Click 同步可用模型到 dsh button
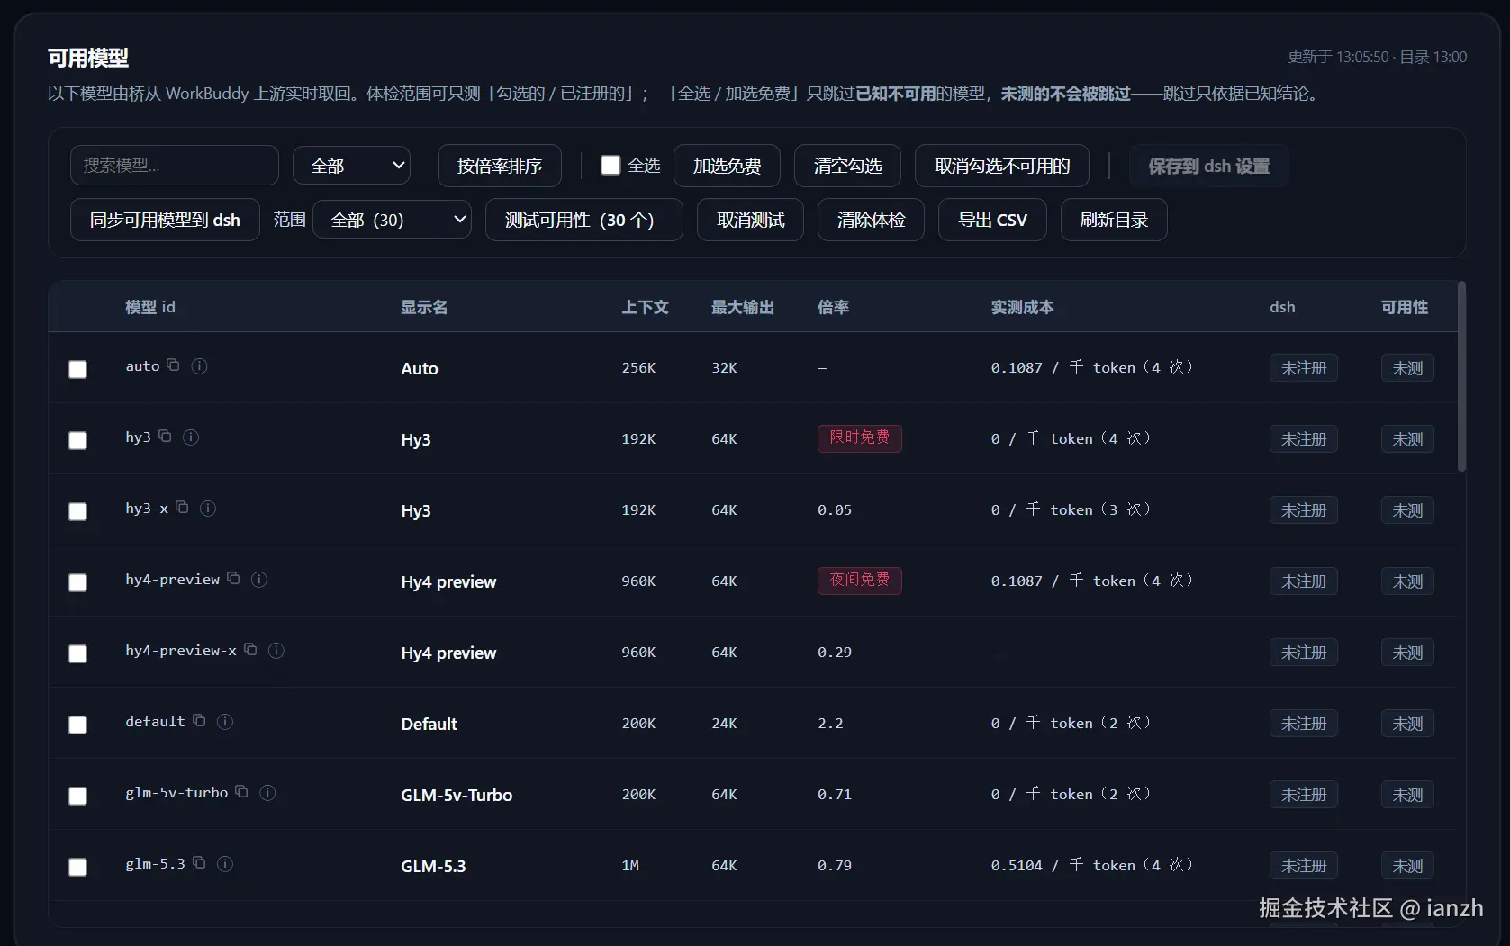The image size is (1510, 946). point(165,220)
